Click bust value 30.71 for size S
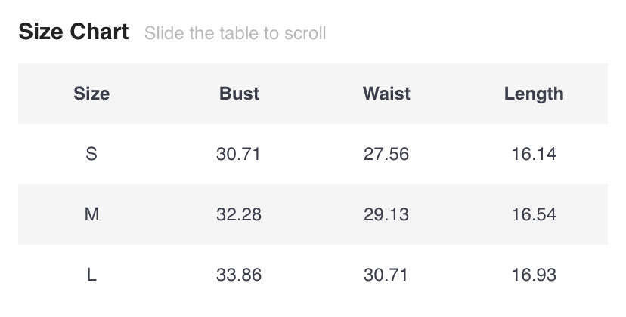Viewport: 626px width, 317px height. [x=239, y=154]
